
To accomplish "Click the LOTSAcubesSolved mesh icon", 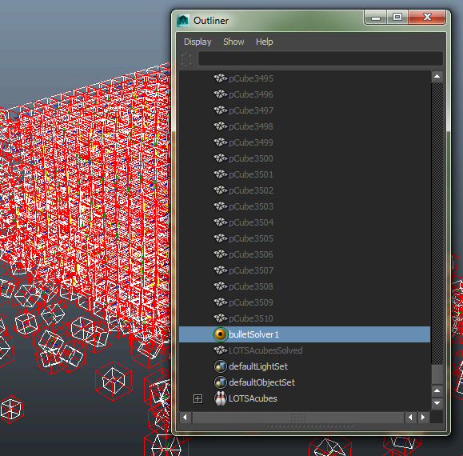I will click(220, 350).
